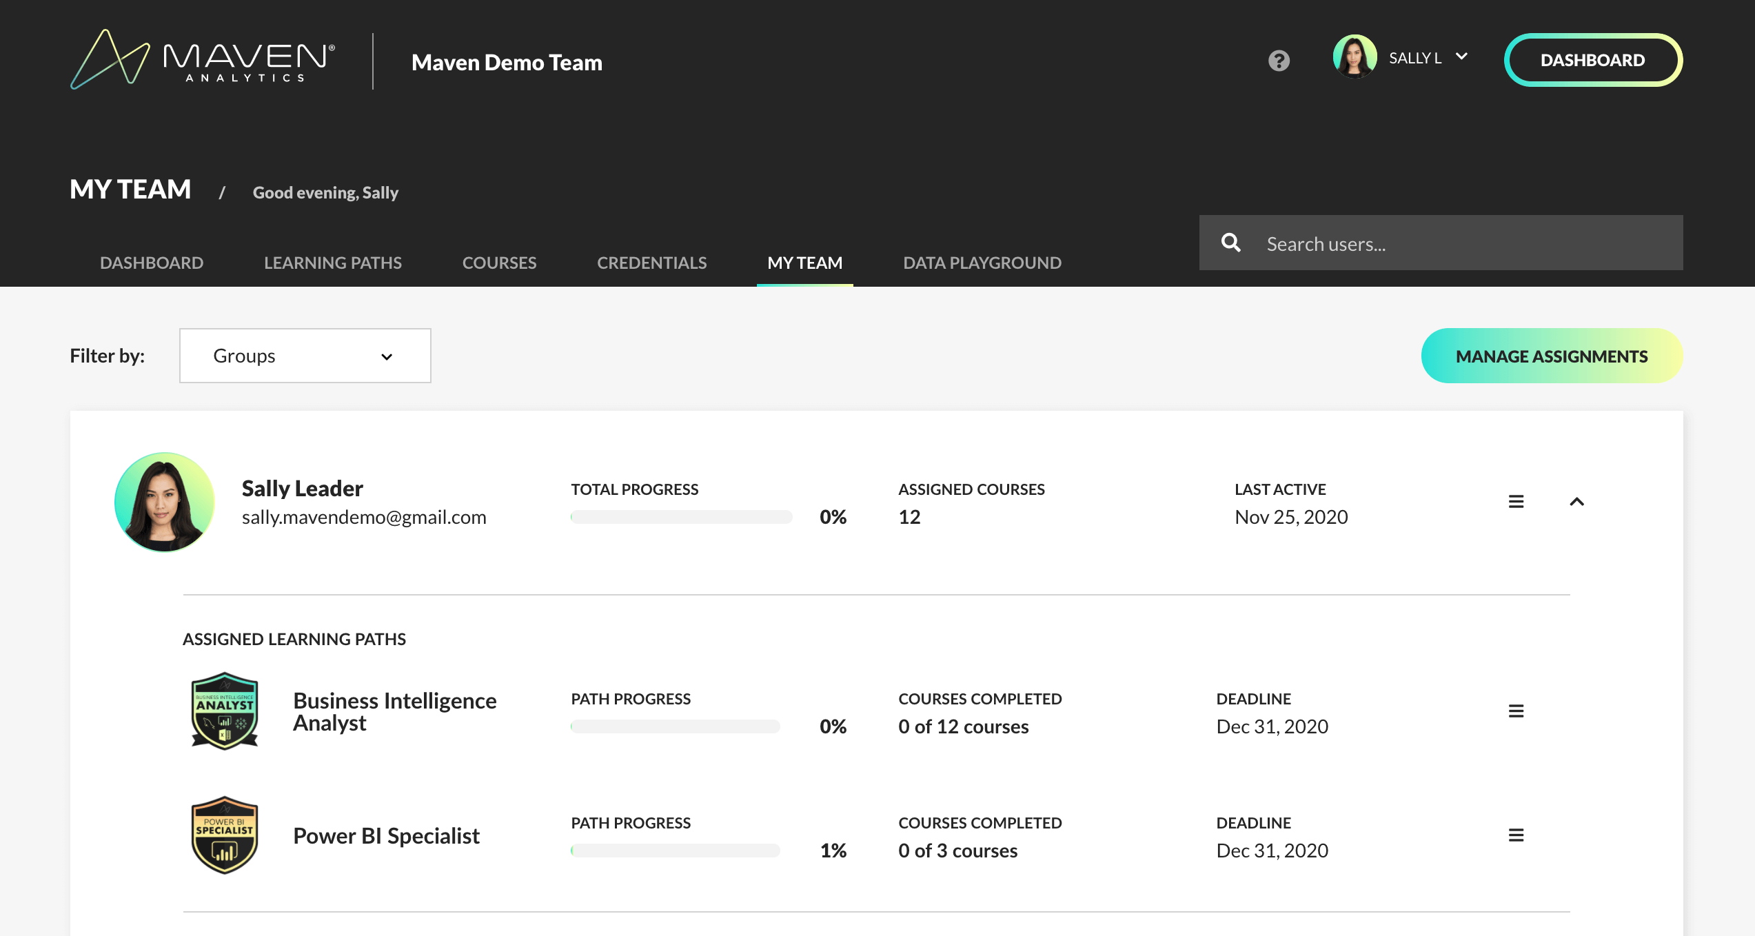Click the Manage Assignments button
1755x936 pixels.
click(x=1551, y=356)
